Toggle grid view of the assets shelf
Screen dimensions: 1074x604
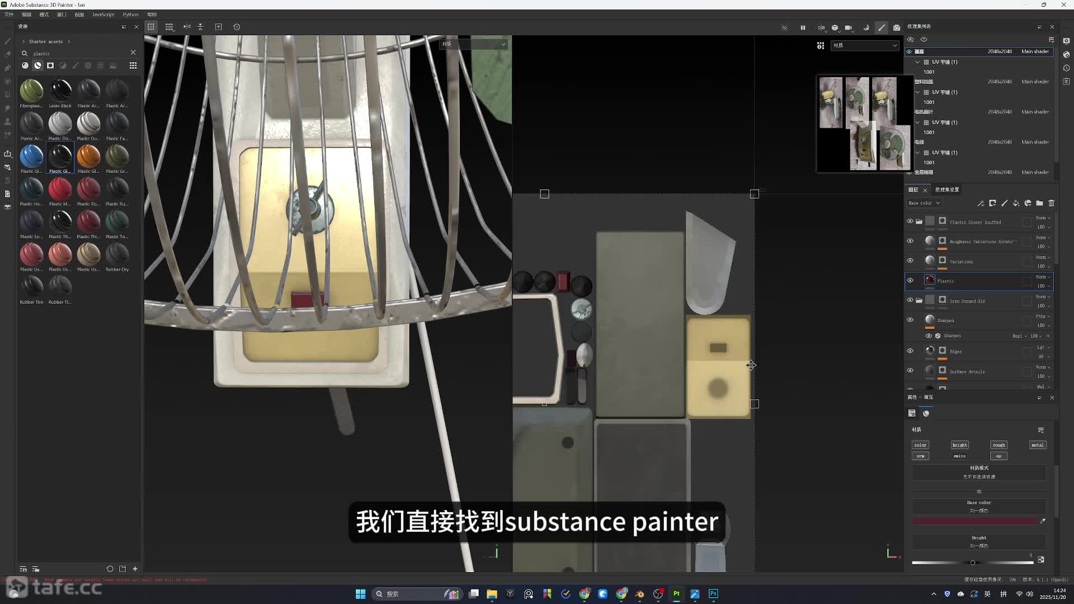click(133, 65)
